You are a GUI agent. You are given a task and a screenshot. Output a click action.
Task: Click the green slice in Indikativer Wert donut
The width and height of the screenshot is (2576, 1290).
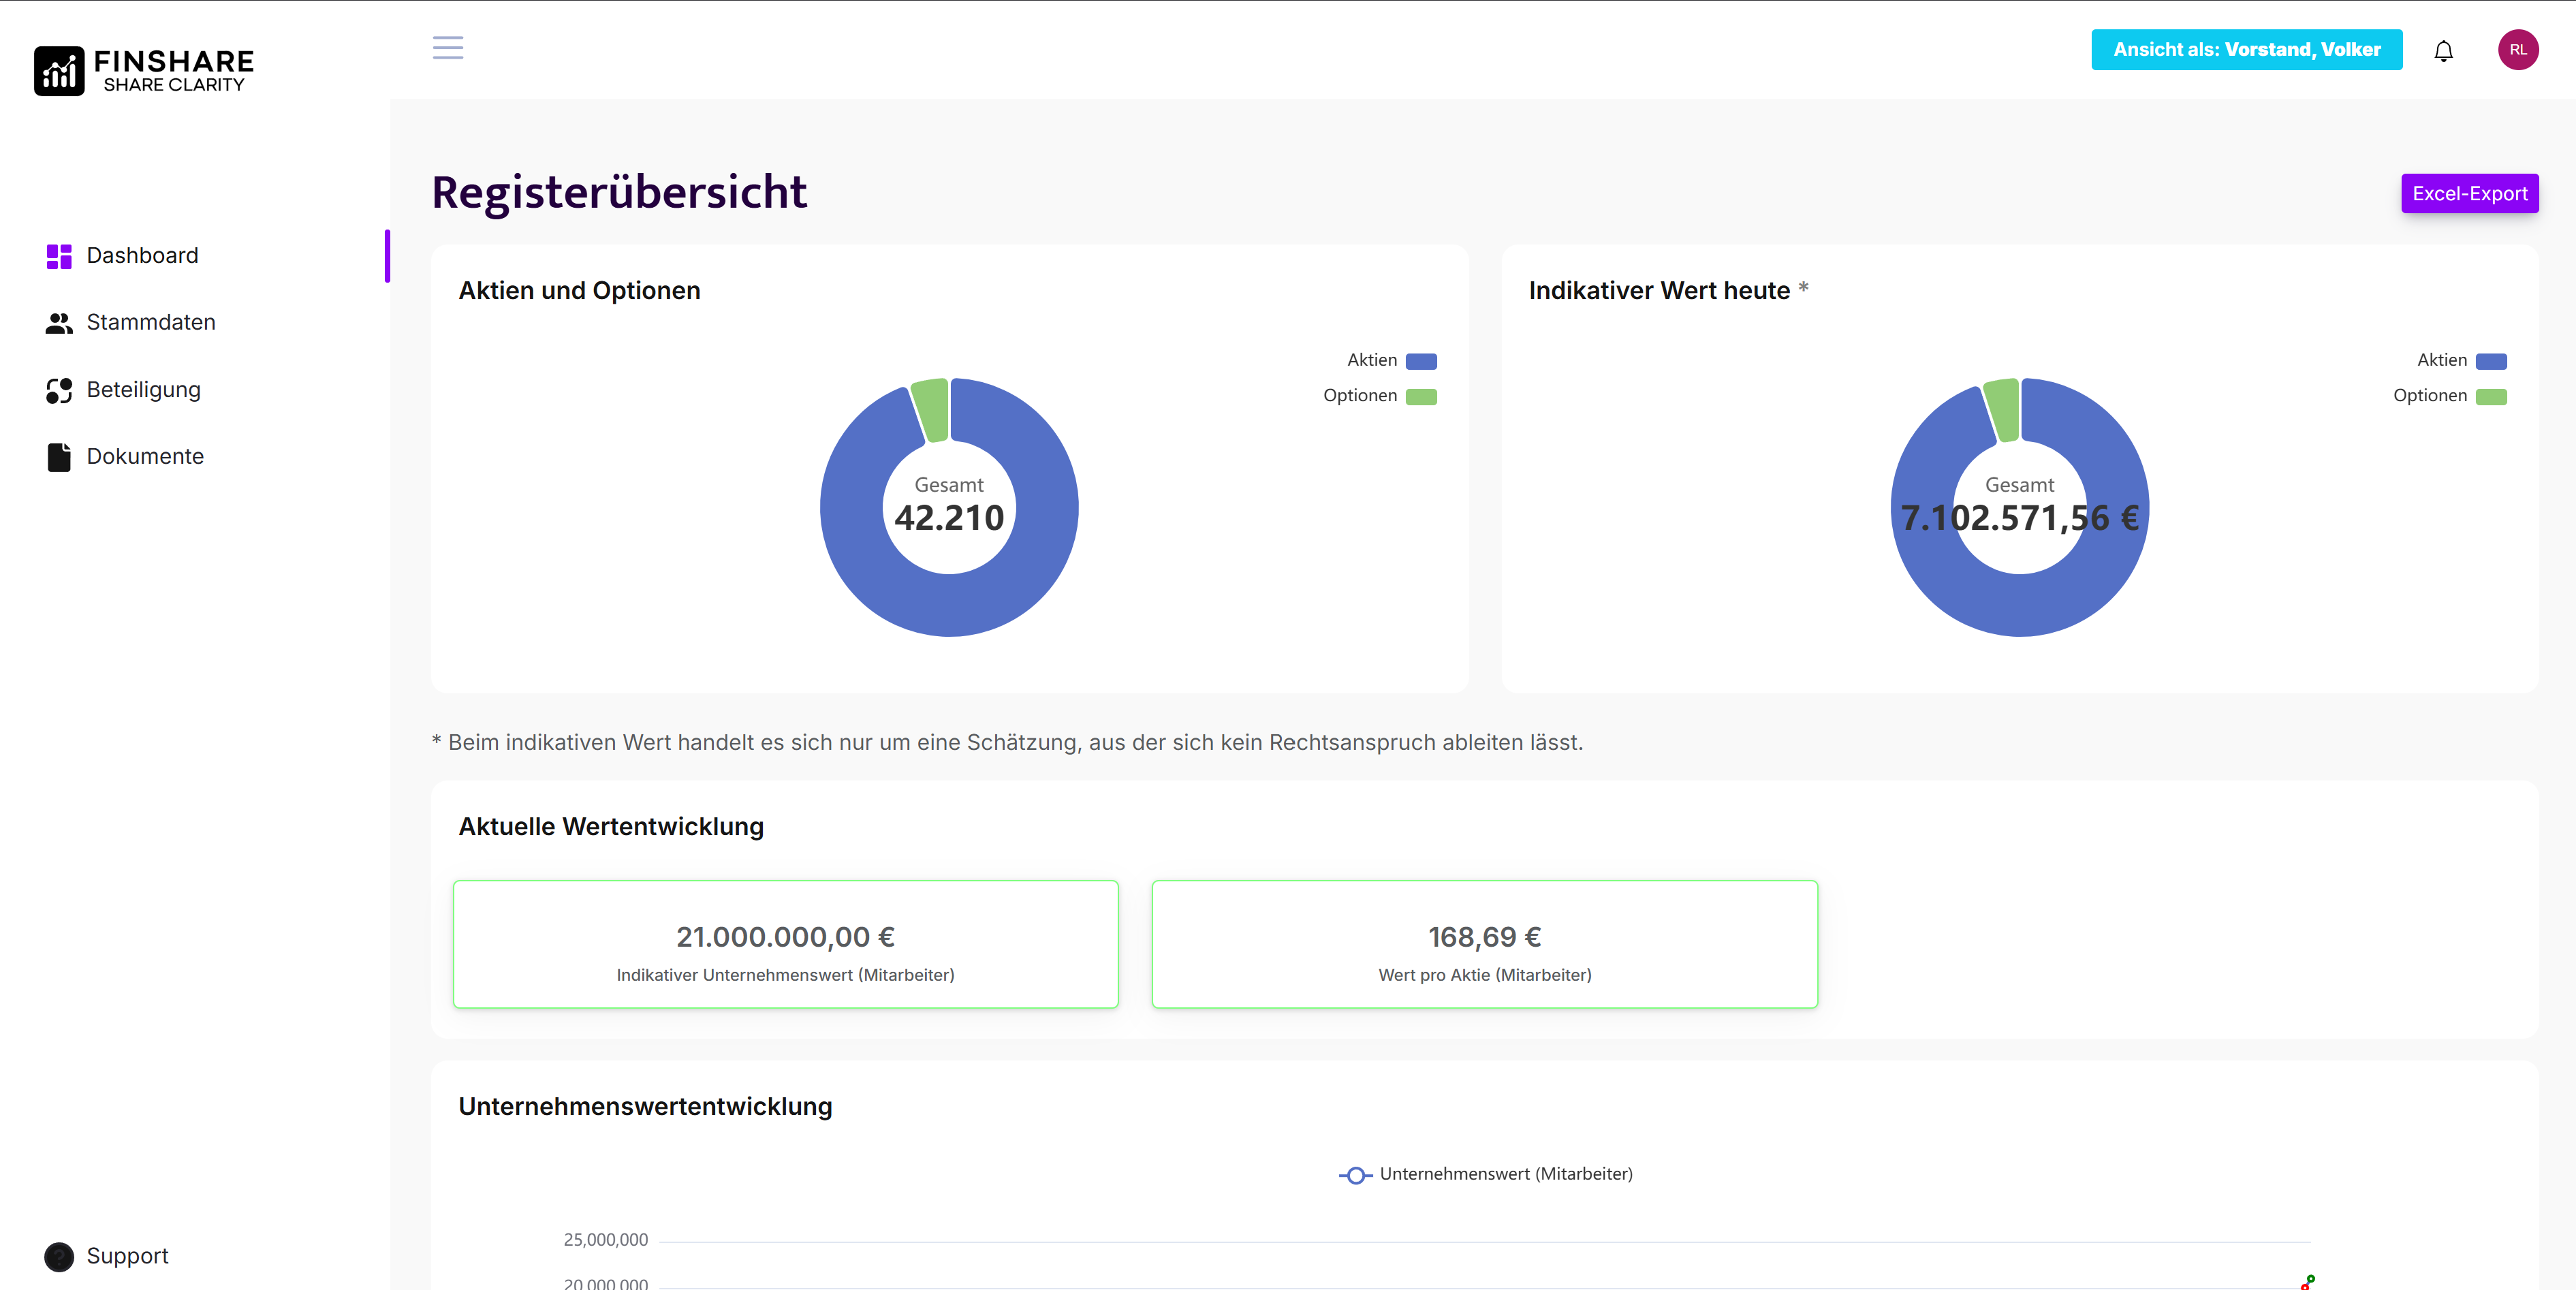click(x=2002, y=409)
